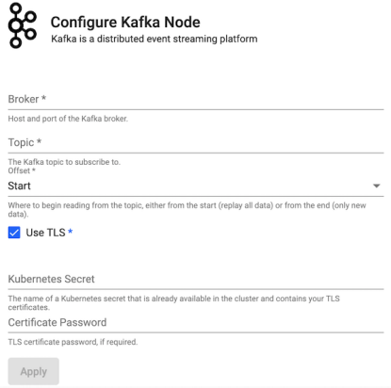Click the Kafka topic subscribe hint text
The height and width of the screenshot is (388, 391).
pos(64,162)
